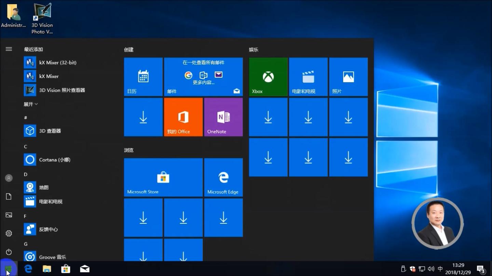The image size is (492, 276).
Task: Open the network icon in system tray
Action: 422,269
